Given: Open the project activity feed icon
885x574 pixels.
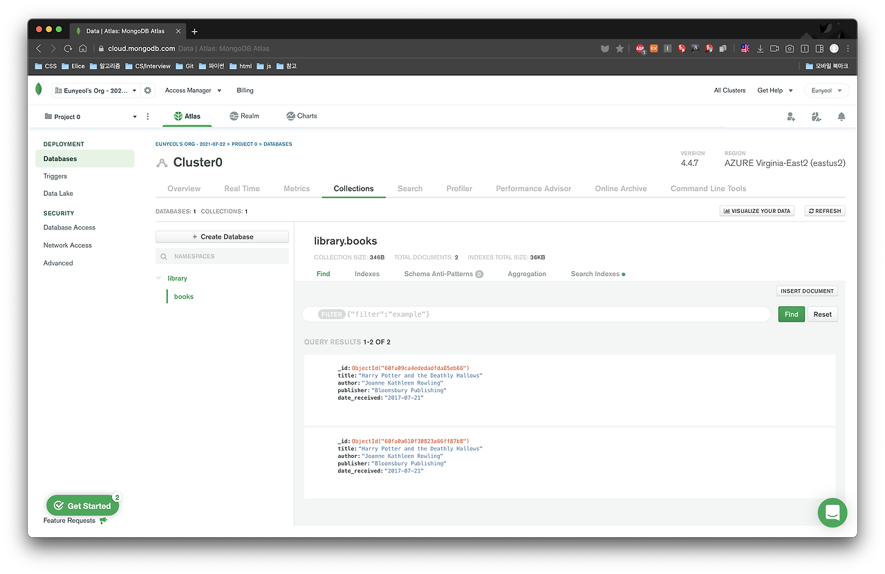Looking at the screenshot, I should tap(817, 117).
